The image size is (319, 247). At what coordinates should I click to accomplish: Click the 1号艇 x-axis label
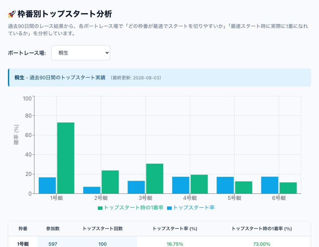pos(57,198)
